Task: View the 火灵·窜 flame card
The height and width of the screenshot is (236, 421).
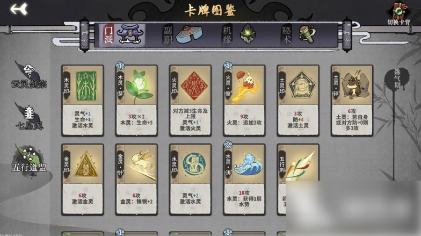Action: point(244,101)
